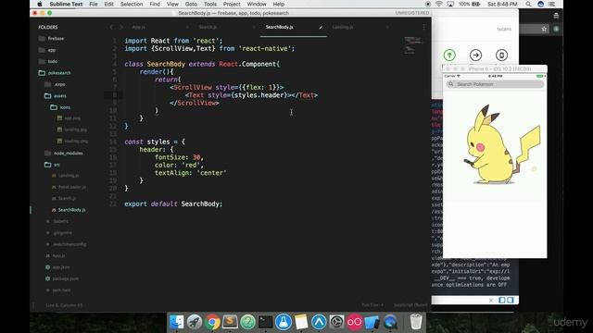Image resolution: width=593 pixels, height=333 pixels.
Task: Open Google Chrome from the dock
Action: [x=212, y=322]
